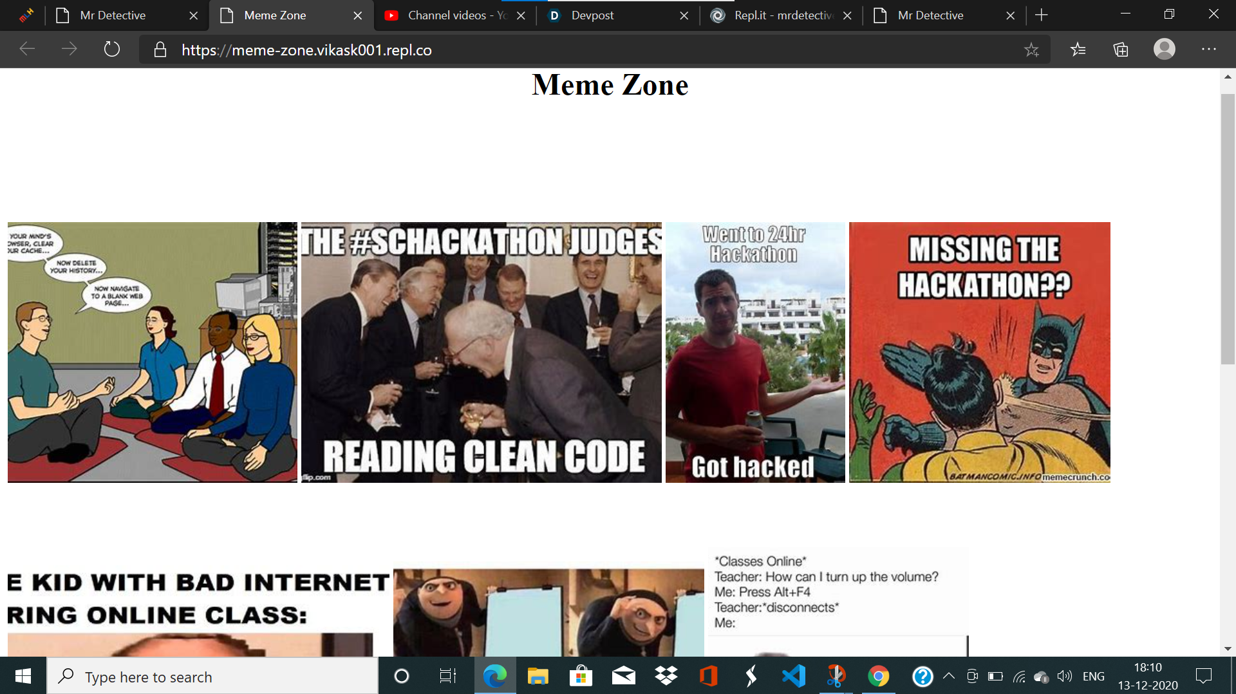Click the ENG language indicator
The width and height of the screenshot is (1236, 694).
(x=1093, y=676)
